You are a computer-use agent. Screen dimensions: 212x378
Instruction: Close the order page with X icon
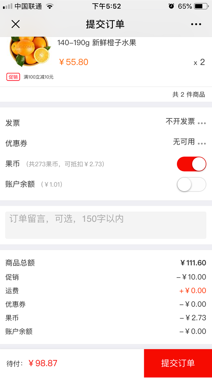pos(16,24)
